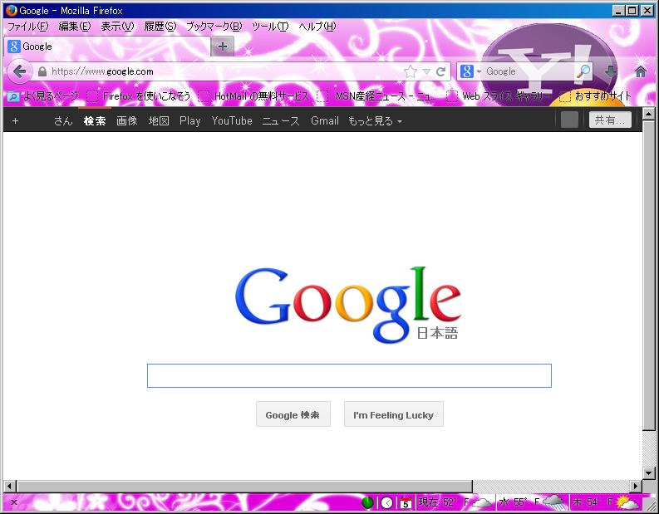Open the Firefox を使いこなそう bookmark

(x=138, y=96)
